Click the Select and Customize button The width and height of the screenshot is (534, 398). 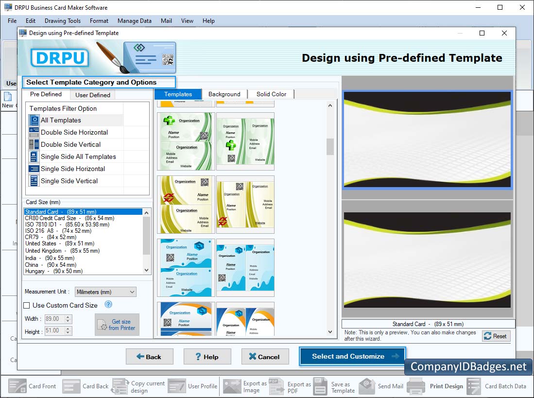(x=352, y=357)
